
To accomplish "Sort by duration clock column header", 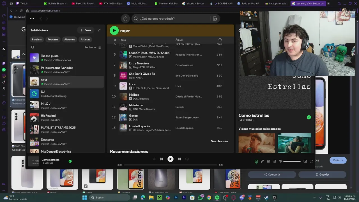I will tap(220, 40).
